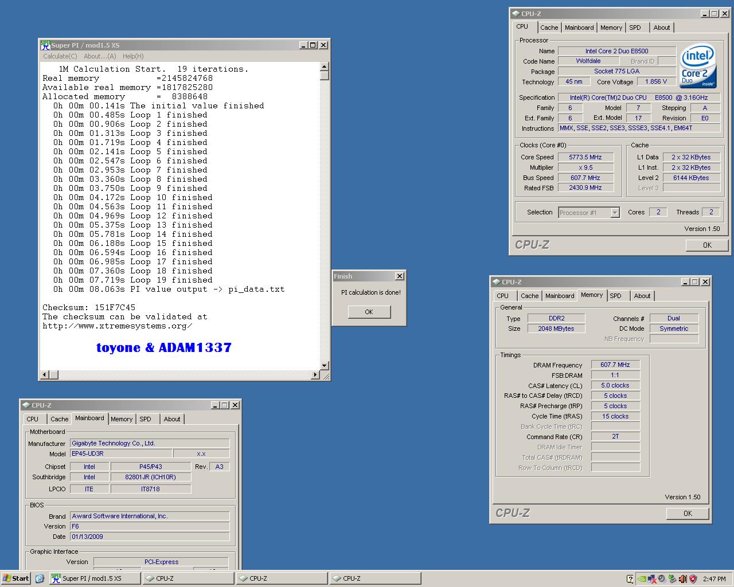Open the Cache tab in the Intel Core 2 Duo CPU-Z window

pos(549,28)
